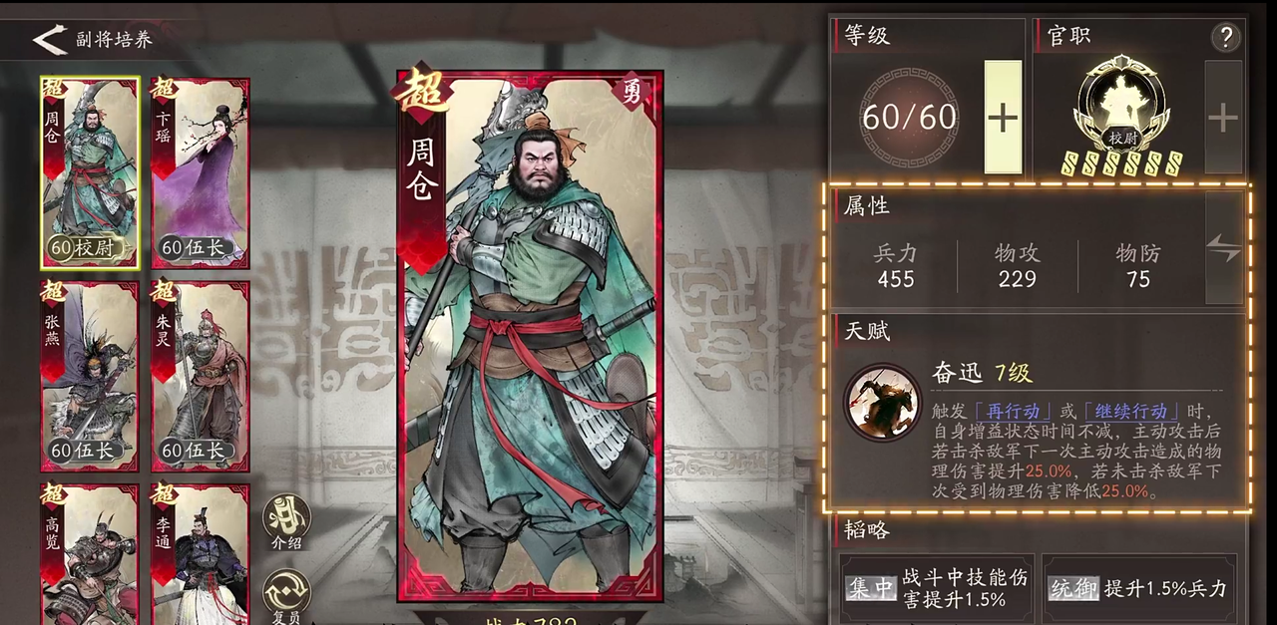Viewport: 1277px width, 625px height.
Task: Select the 李通 general card
Action: click(201, 553)
